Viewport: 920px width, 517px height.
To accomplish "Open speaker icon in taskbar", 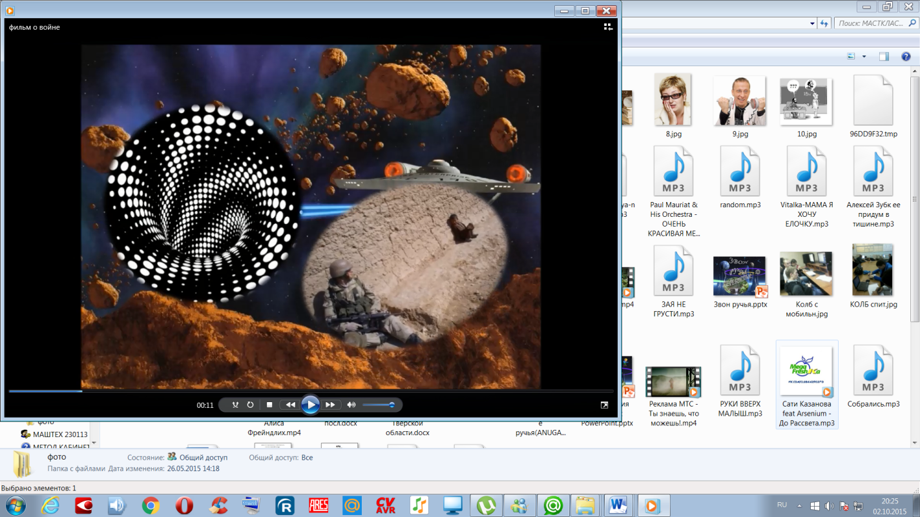I will 117,505.
